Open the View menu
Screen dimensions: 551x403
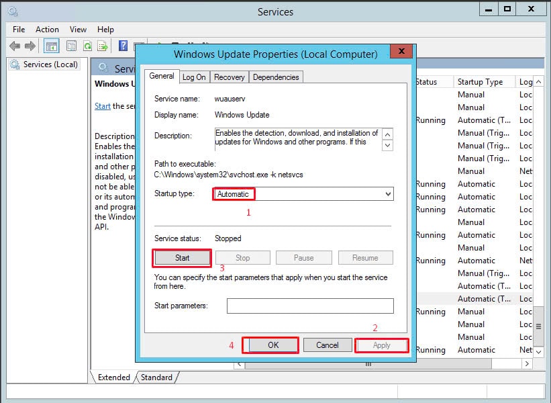pos(78,30)
